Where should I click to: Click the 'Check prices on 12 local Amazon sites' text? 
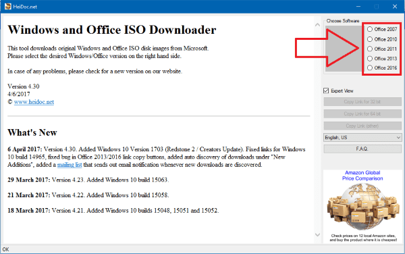tap(363, 236)
